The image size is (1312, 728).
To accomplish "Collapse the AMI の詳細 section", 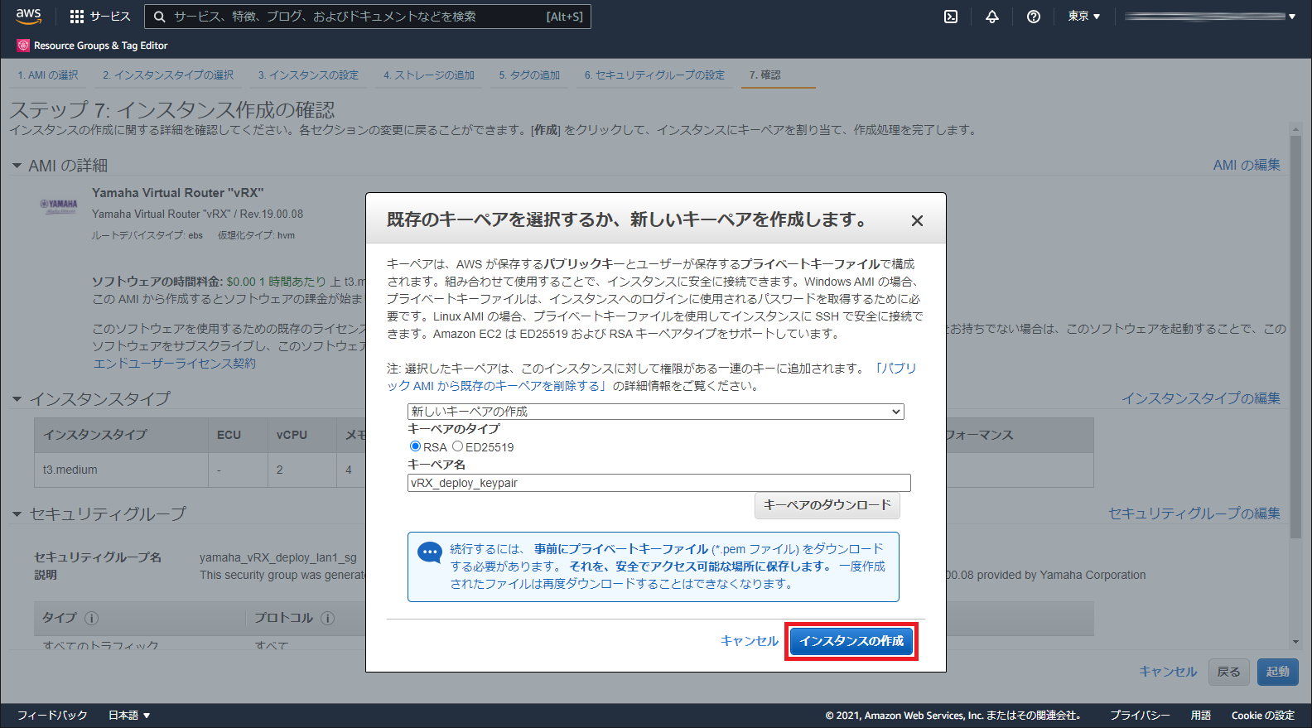I will click(x=17, y=166).
